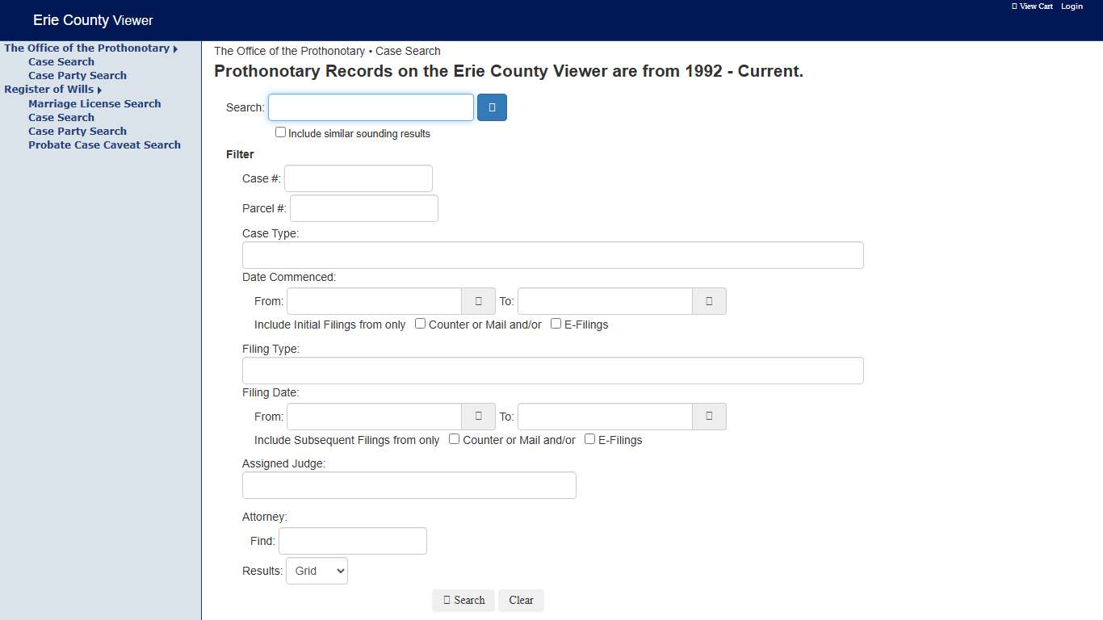This screenshot has width=1103, height=620.
Task: Open Filing Date To calendar picker
Action: click(x=709, y=417)
